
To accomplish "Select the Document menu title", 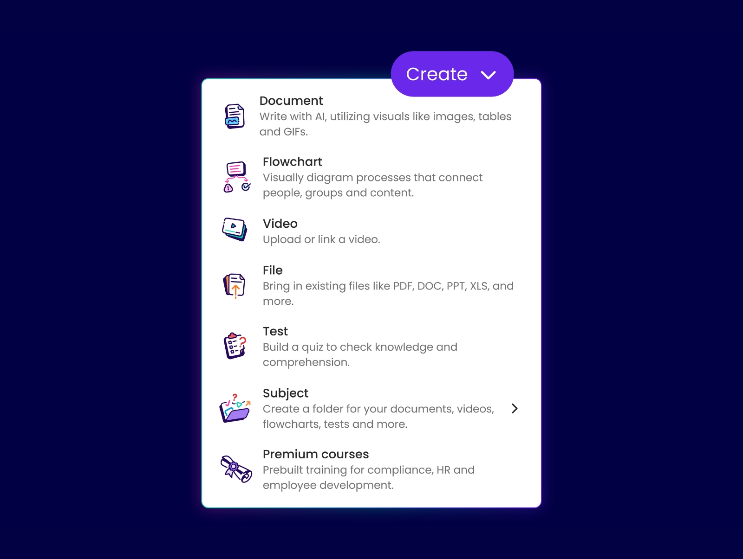I will (x=291, y=101).
